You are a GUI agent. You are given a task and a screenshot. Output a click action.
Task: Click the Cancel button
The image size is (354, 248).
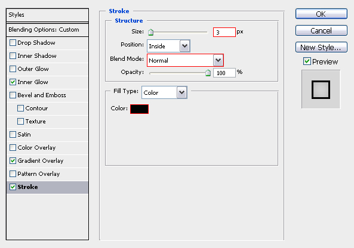(x=321, y=30)
